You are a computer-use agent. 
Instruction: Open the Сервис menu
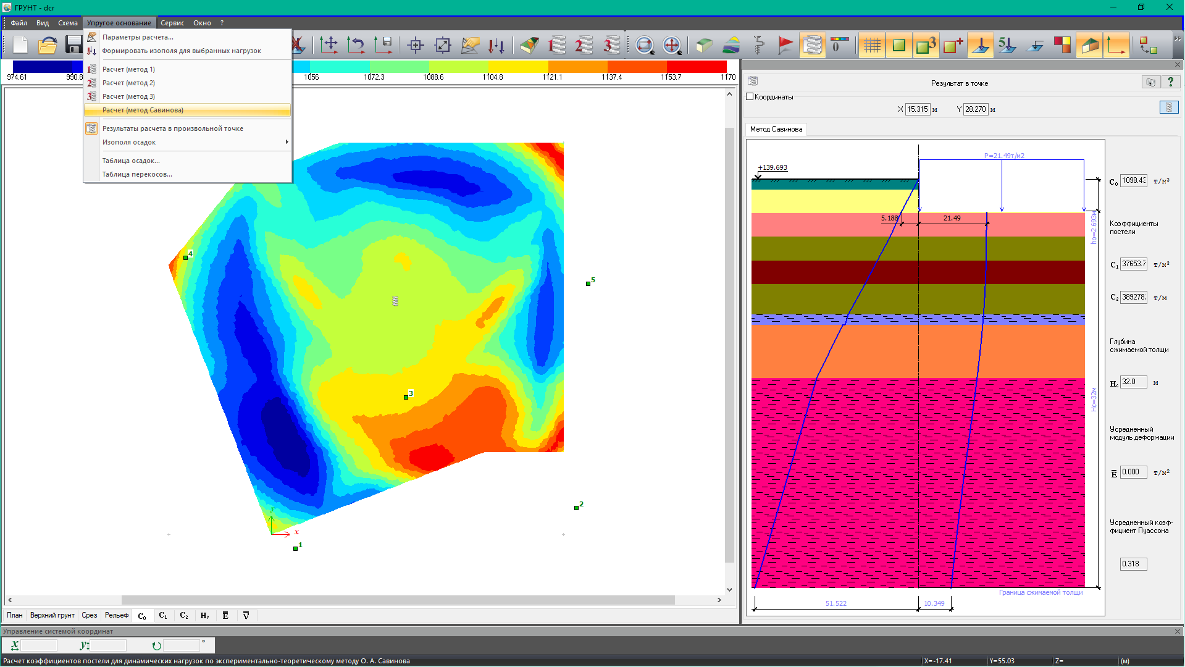point(172,23)
